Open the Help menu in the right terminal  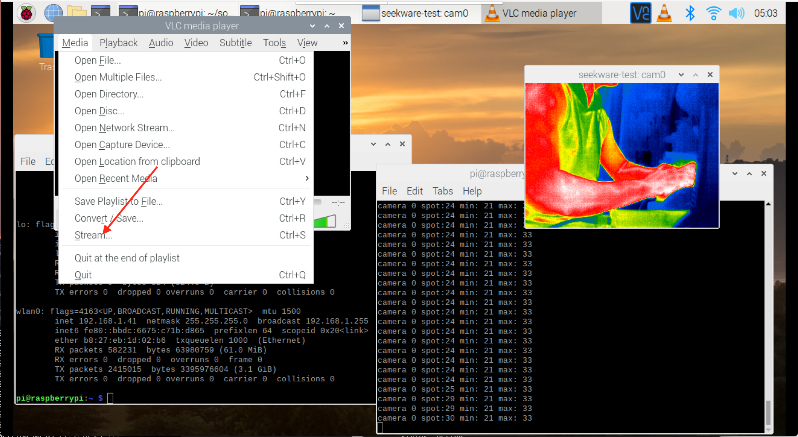pos(472,191)
